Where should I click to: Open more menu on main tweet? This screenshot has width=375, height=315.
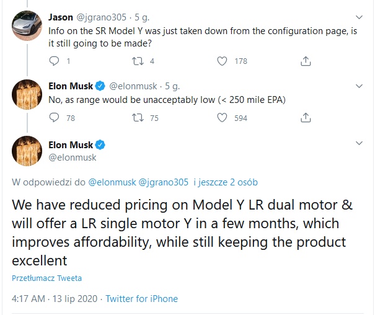coord(359,143)
